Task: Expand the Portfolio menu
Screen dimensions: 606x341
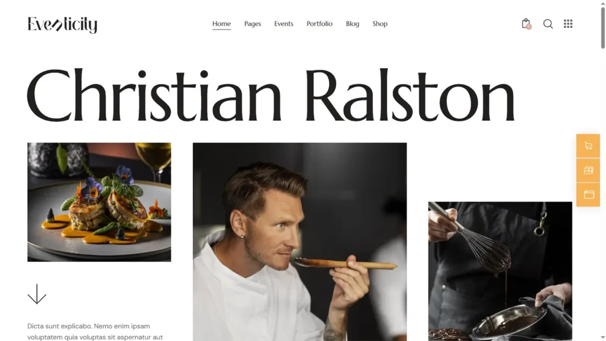Action: click(319, 24)
